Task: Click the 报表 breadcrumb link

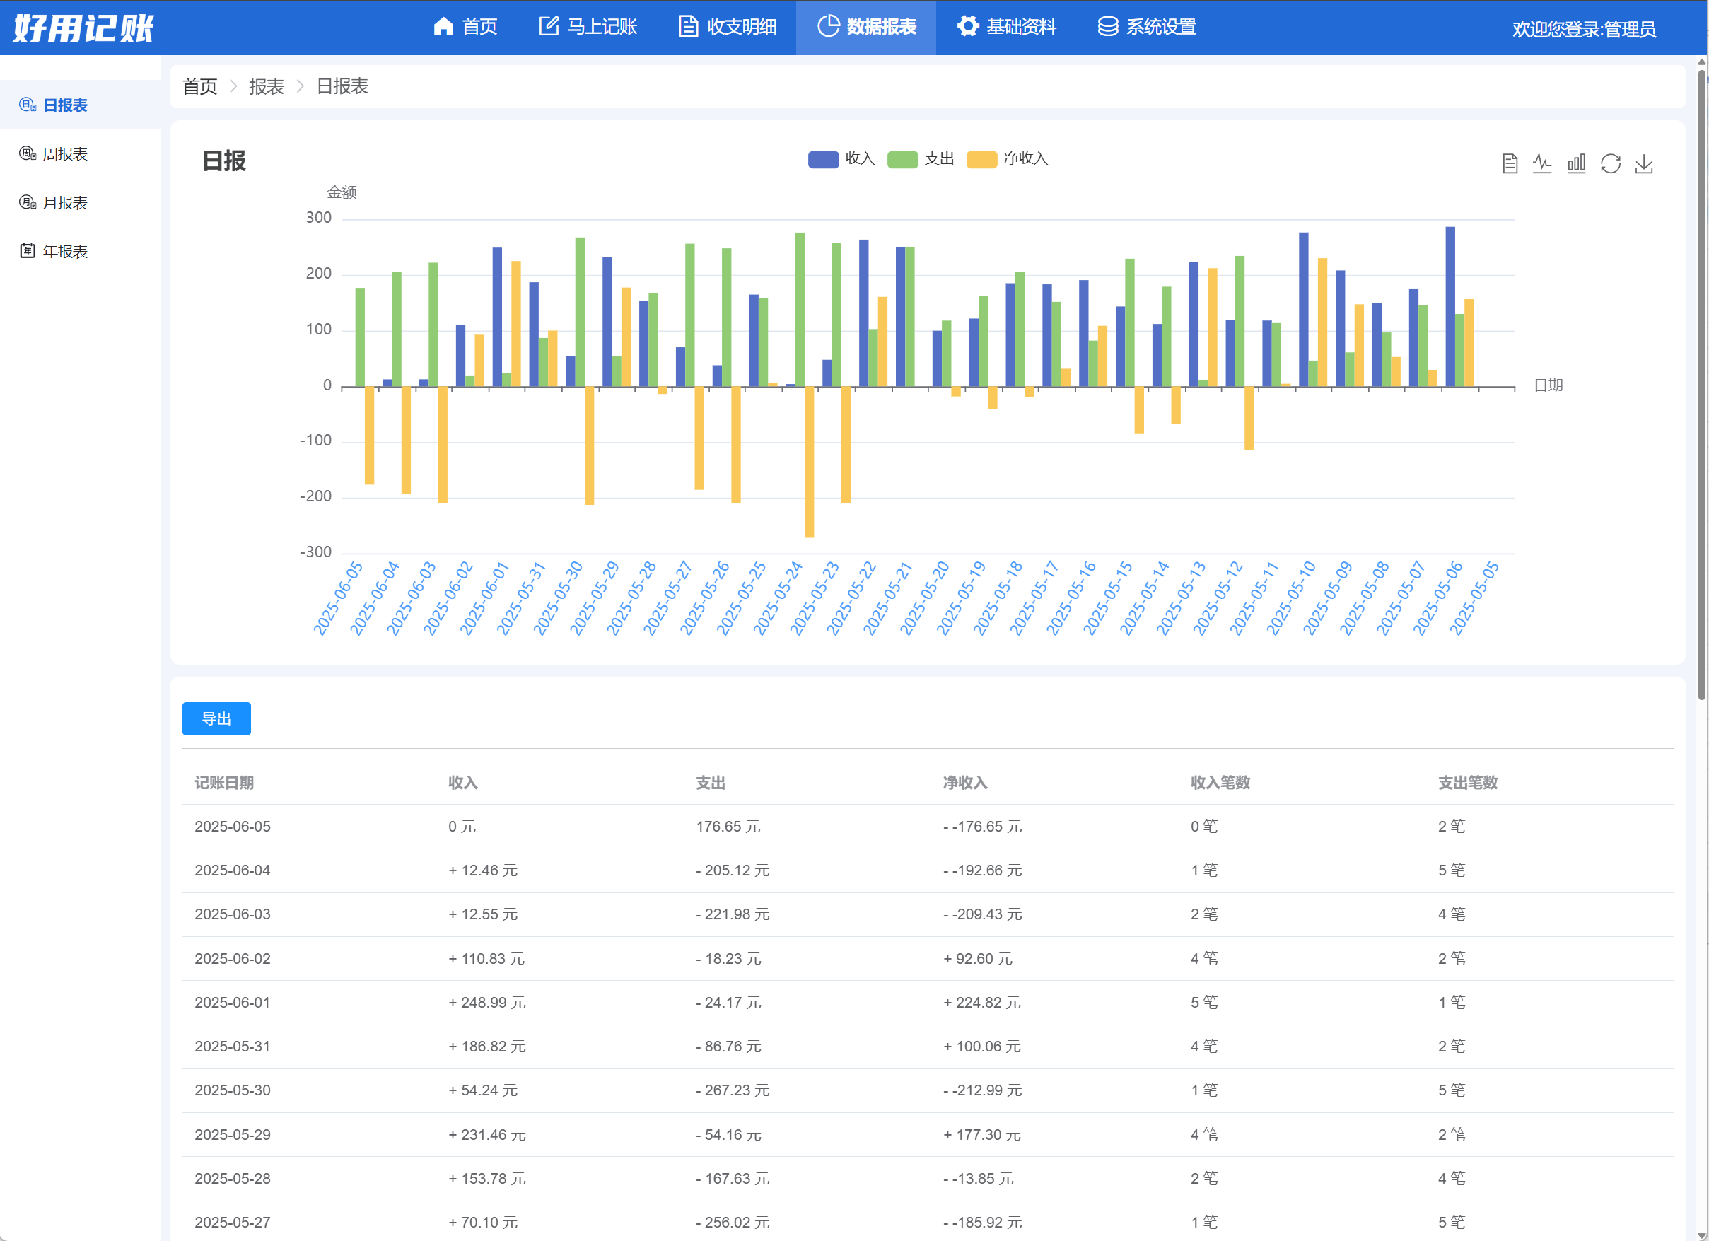Action: (266, 87)
